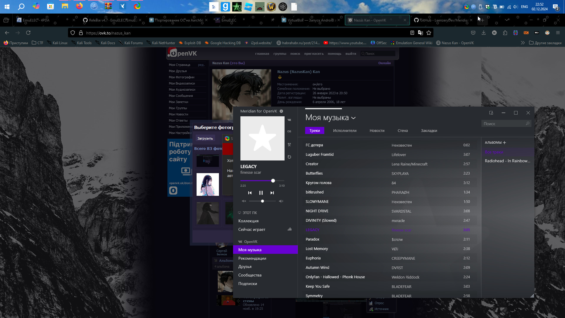Show more bookmarks toolbar chevron
This screenshot has width=565, height=318.
pyautogui.click(x=523, y=43)
